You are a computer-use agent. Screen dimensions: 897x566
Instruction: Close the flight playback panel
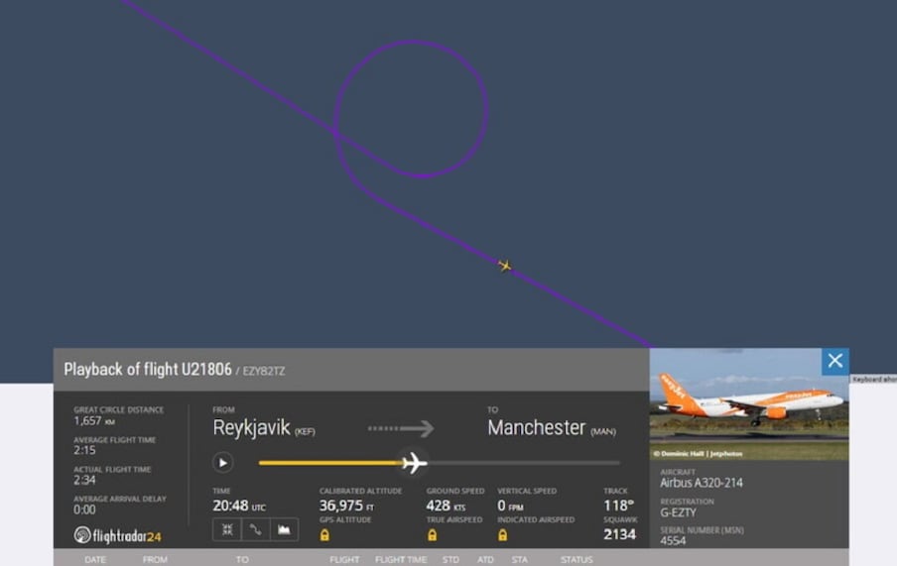[835, 361]
